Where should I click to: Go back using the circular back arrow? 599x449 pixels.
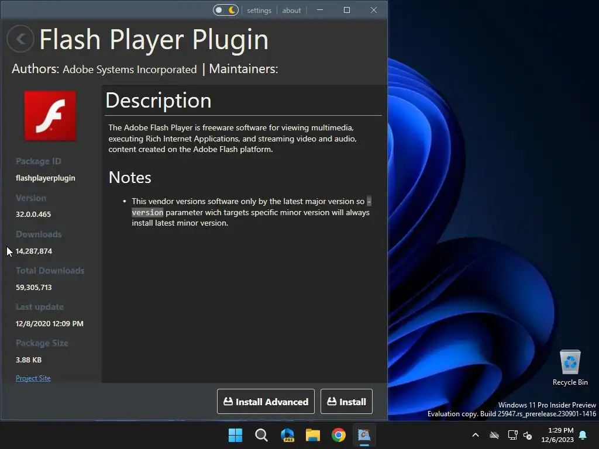[x=20, y=39]
